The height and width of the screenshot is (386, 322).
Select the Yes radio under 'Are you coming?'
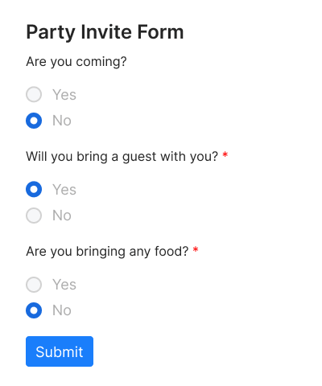pyautogui.click(x=34, y=94)
